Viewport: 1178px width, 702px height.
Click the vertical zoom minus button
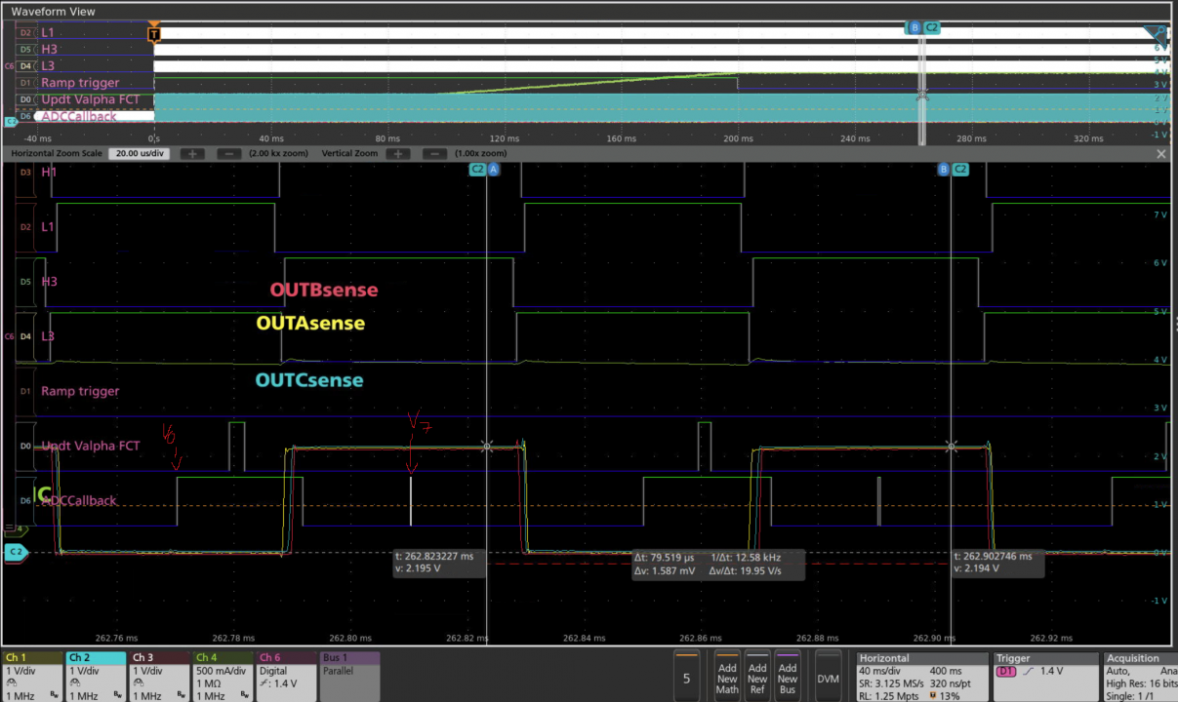(432, 154)
